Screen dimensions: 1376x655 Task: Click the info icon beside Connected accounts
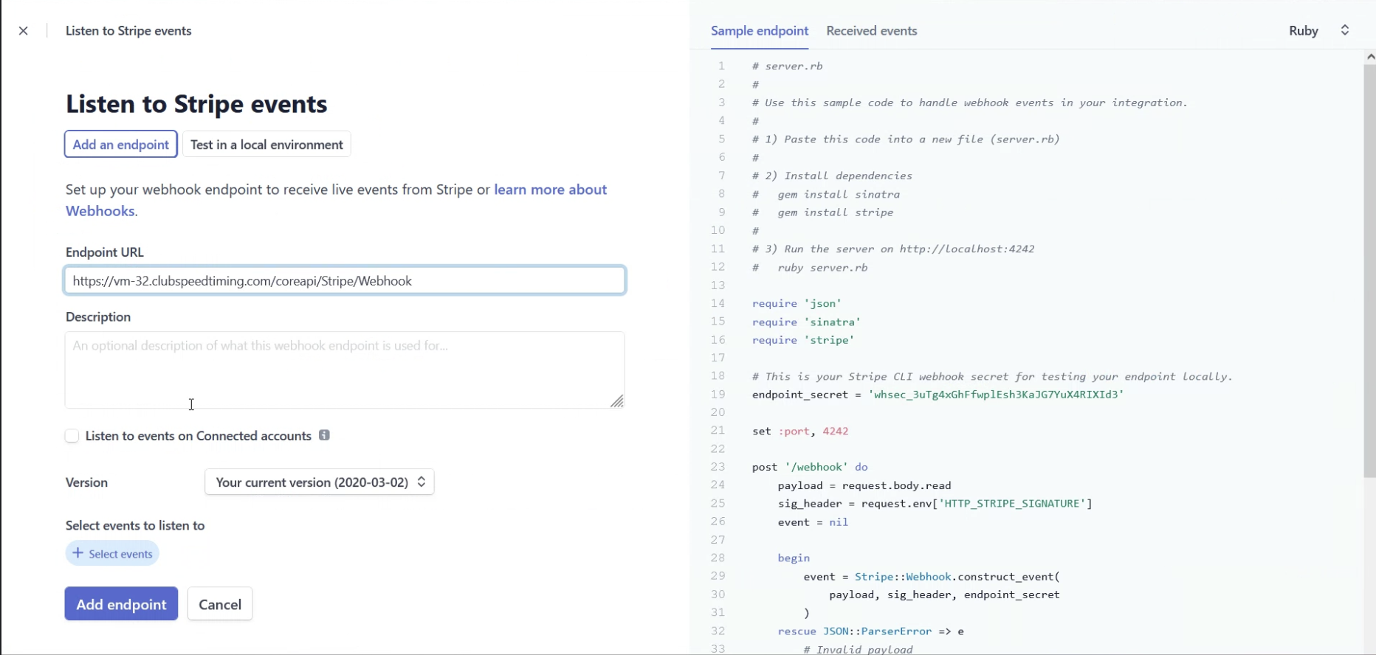point(324,435)
